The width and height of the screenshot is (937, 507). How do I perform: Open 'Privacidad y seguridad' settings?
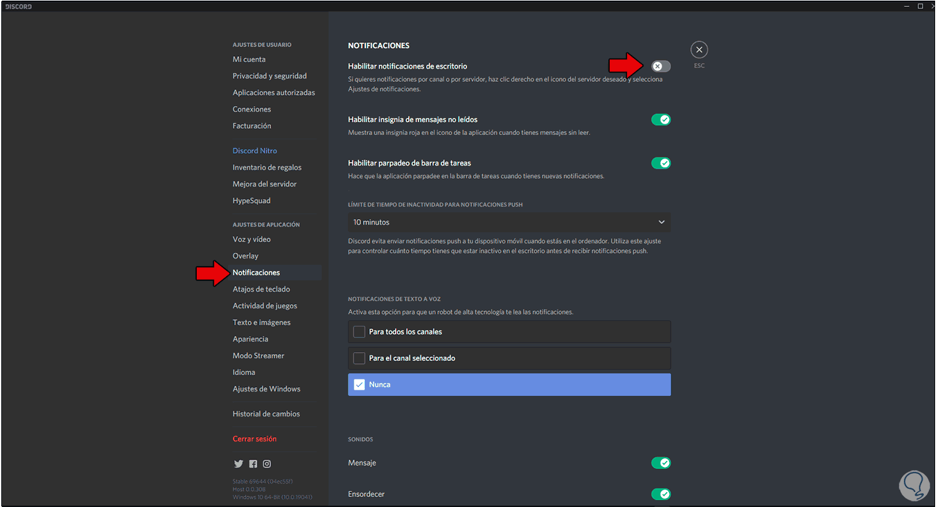pos(269,76)
